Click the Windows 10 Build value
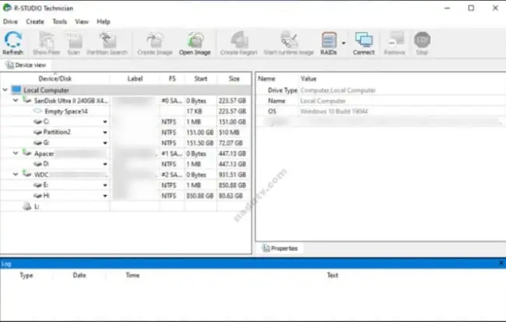The width and height of the screenshot is (506, 322). tap(334, 111)
